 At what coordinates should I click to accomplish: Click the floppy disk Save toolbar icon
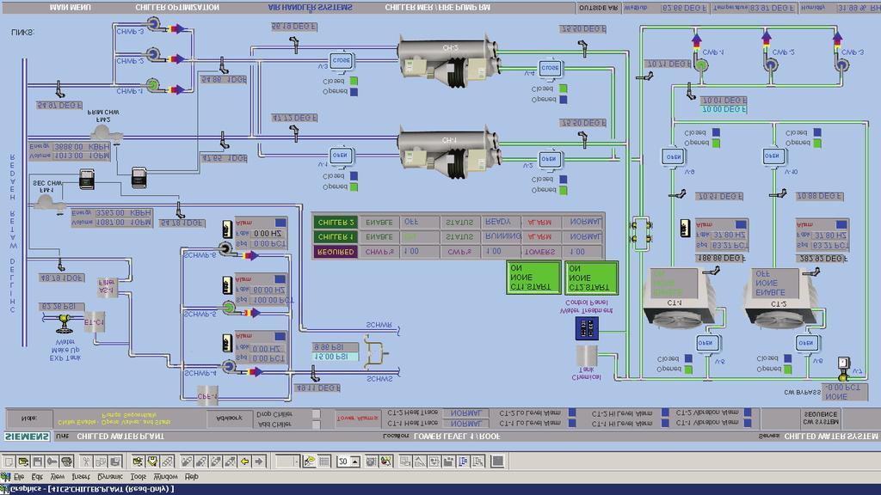tap(38, 461)
